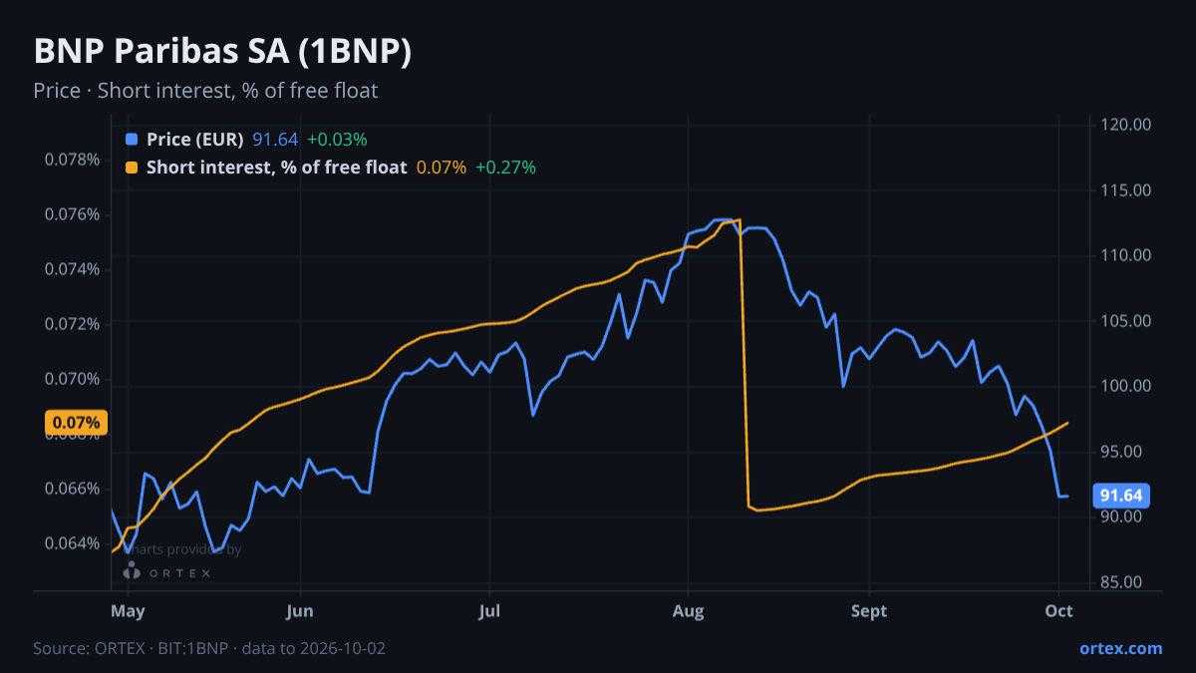1196x673 pixels.
Task: Click the 0.078% left axis label
Action: point(73,160)
